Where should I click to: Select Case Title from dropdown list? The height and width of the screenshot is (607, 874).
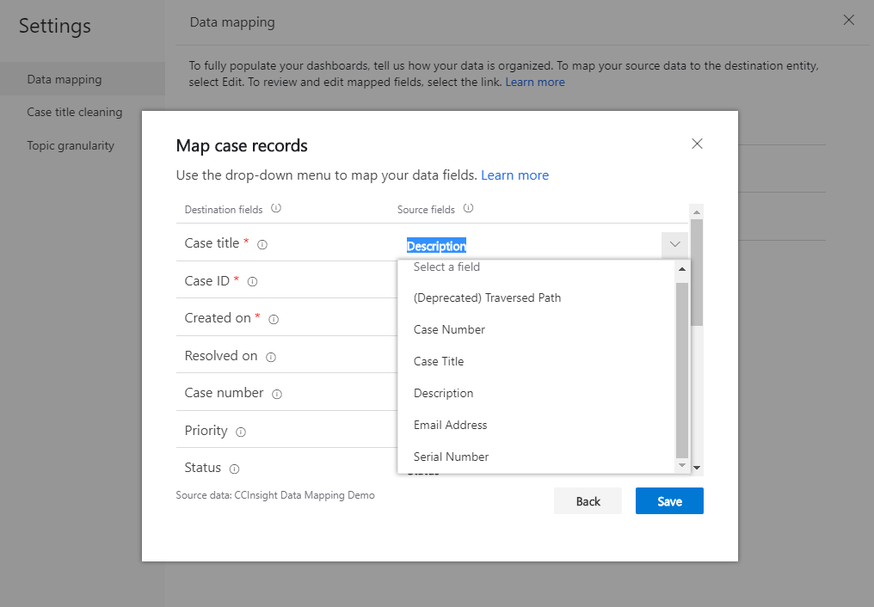(439, 361)
